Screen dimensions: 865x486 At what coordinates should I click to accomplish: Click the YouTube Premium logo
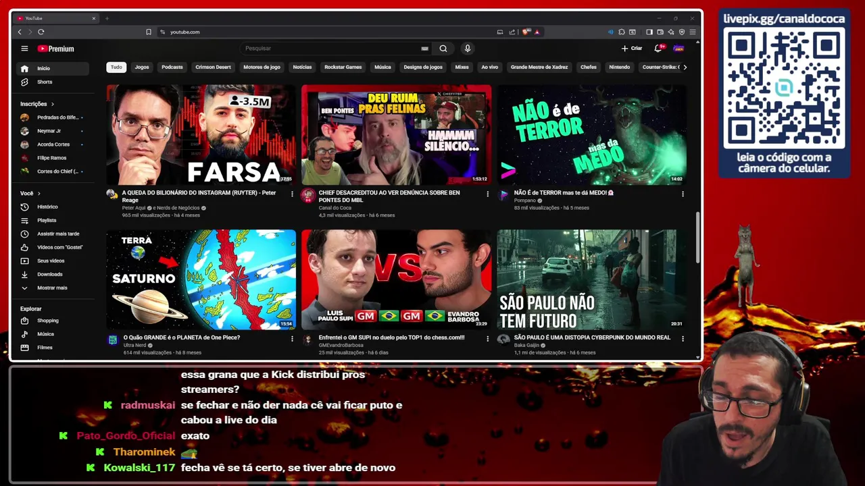[56, 49]
